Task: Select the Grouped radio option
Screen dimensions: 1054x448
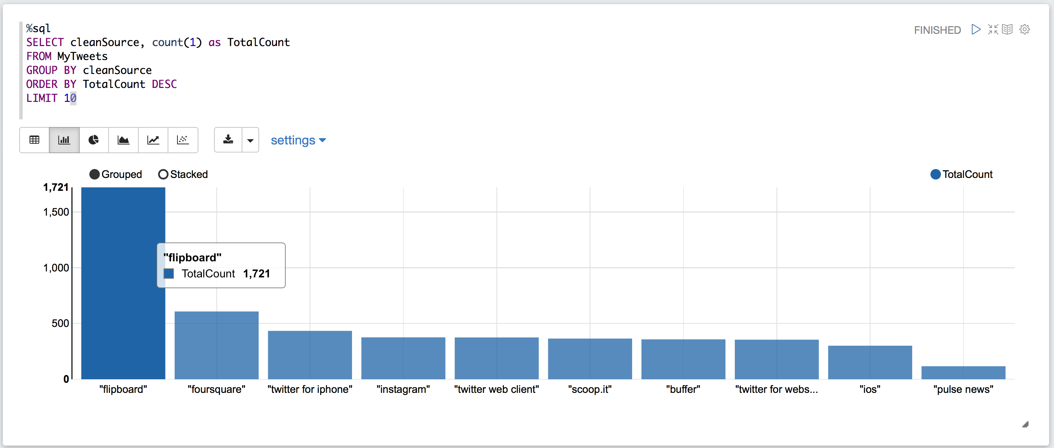Action: click(95, 174)
